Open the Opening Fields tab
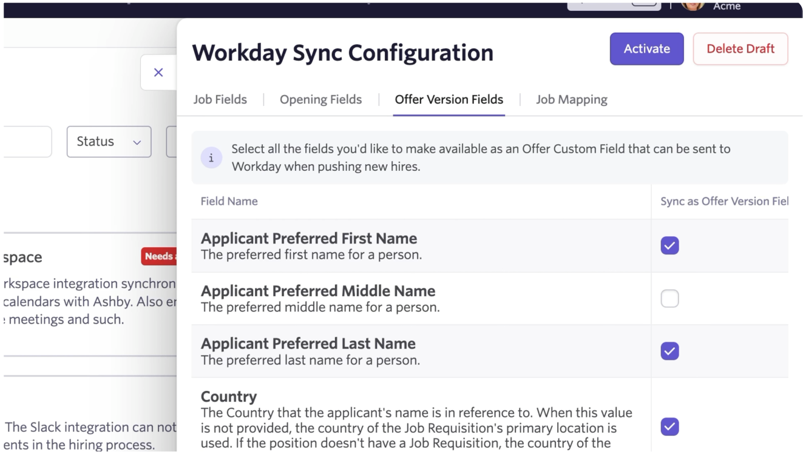This screenshot has width=803, height=452. [x=320, y=99]
